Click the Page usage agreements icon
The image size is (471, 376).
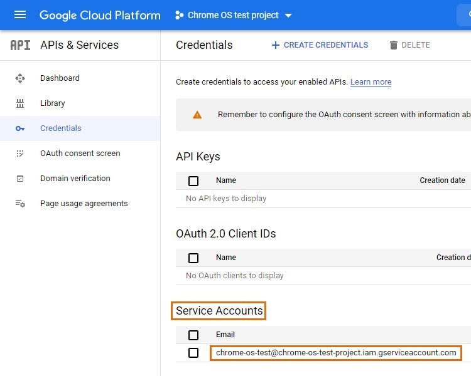tap(20, 204)
